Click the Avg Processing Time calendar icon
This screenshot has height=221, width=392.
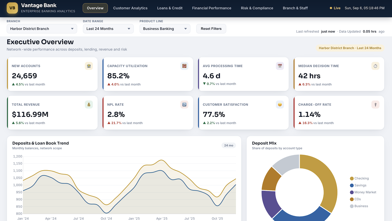280,66
